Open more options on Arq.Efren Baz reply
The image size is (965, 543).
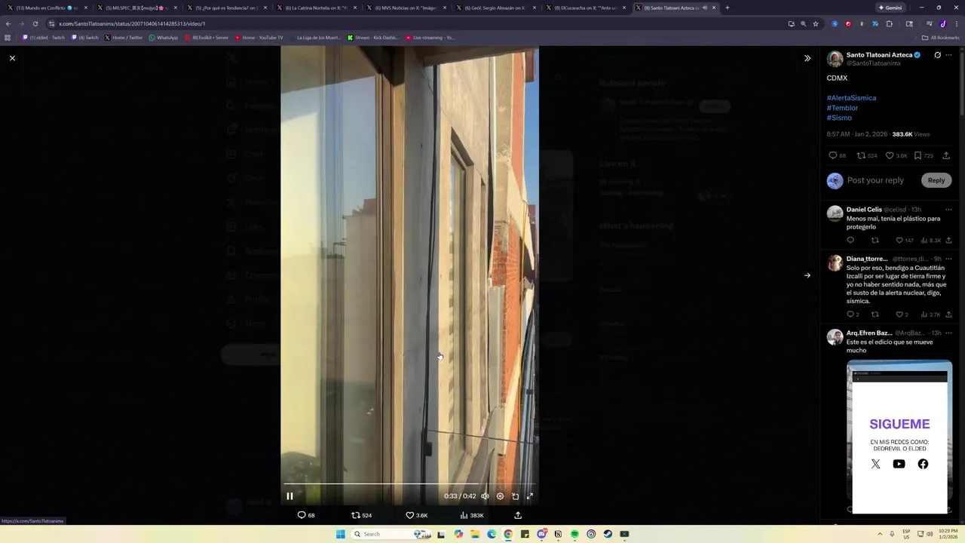[948, 333]
